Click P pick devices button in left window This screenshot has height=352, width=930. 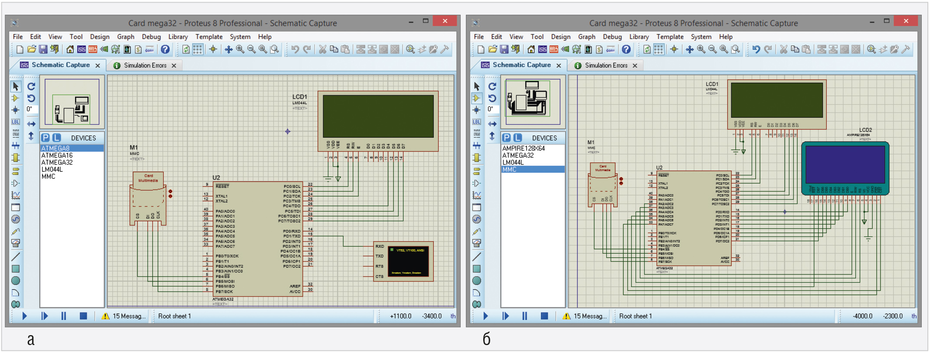pyautogui.click(x=46, y=138)
